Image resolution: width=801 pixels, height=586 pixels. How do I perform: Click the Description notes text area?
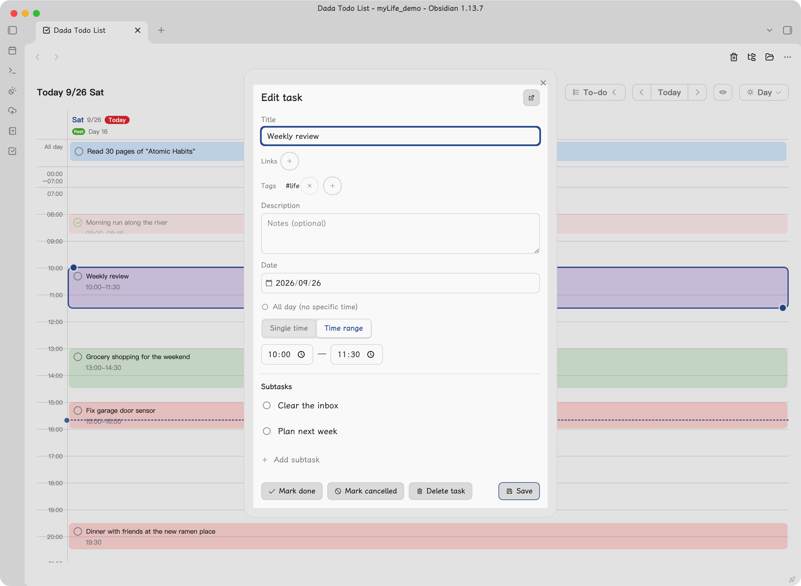tap(400, 233)
